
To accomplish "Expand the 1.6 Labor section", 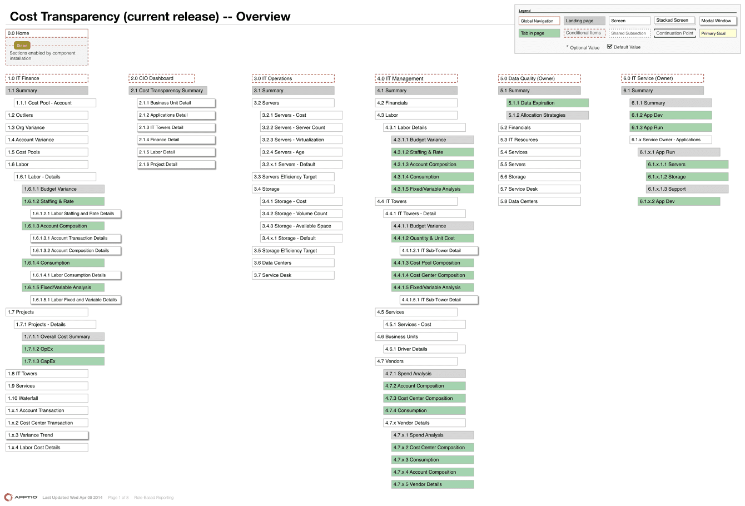I will click(x=47, y=165).
